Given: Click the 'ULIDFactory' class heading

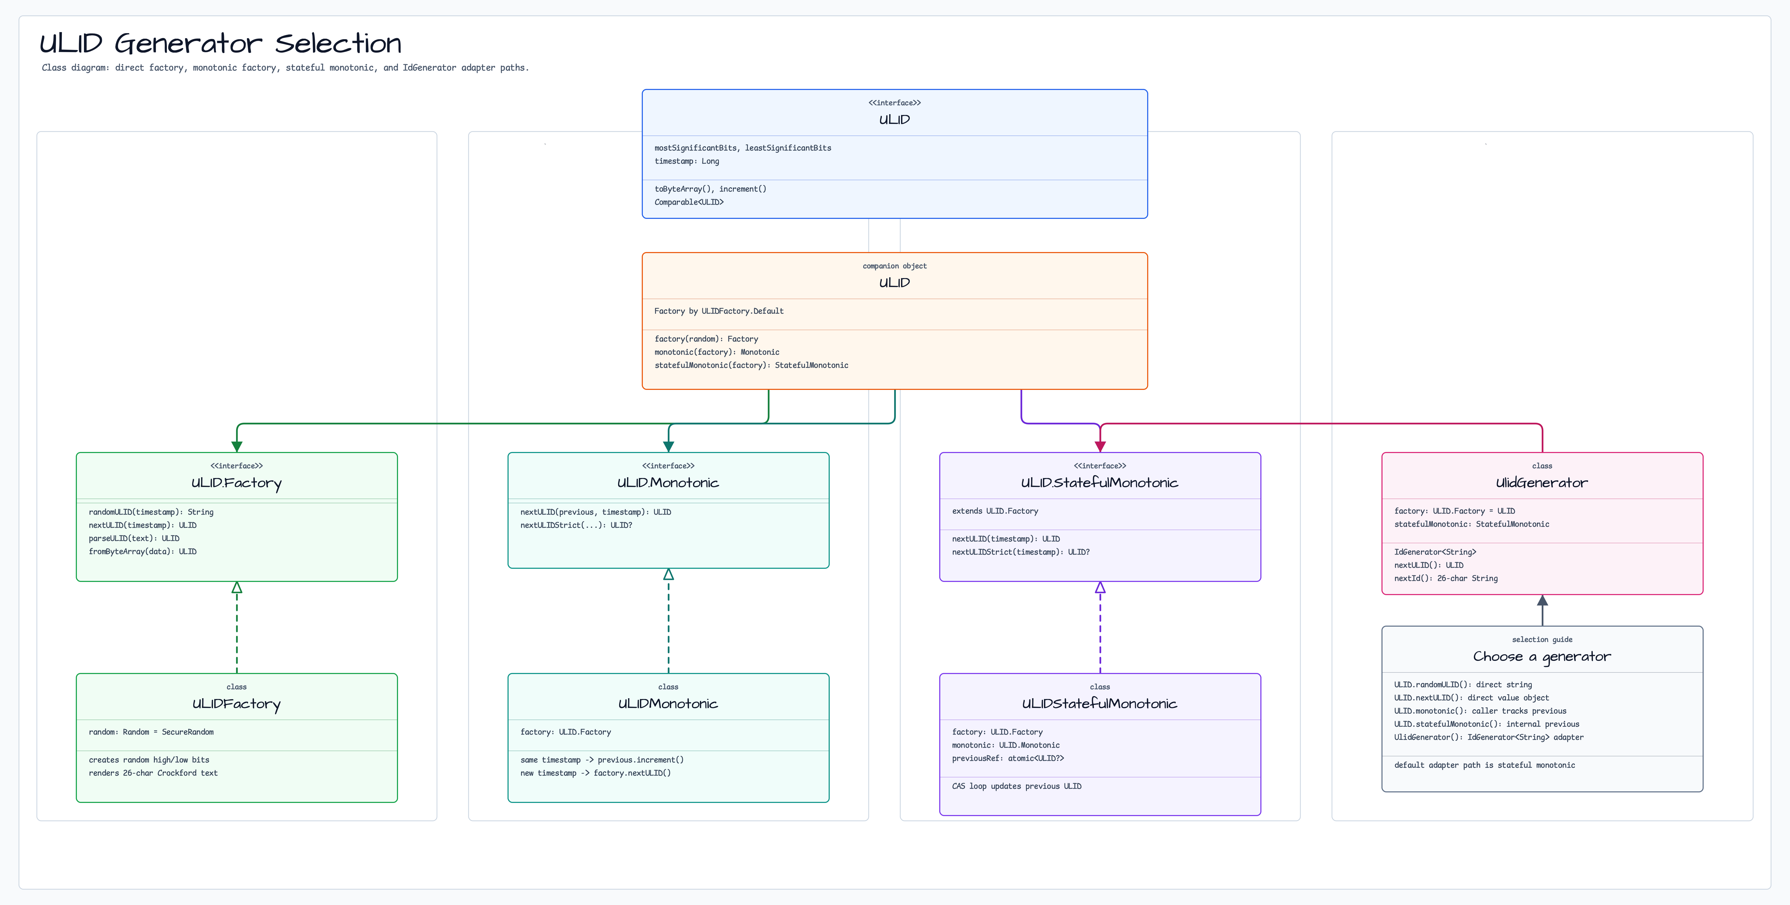Looking at the screenshot, I should click(236, 703).
